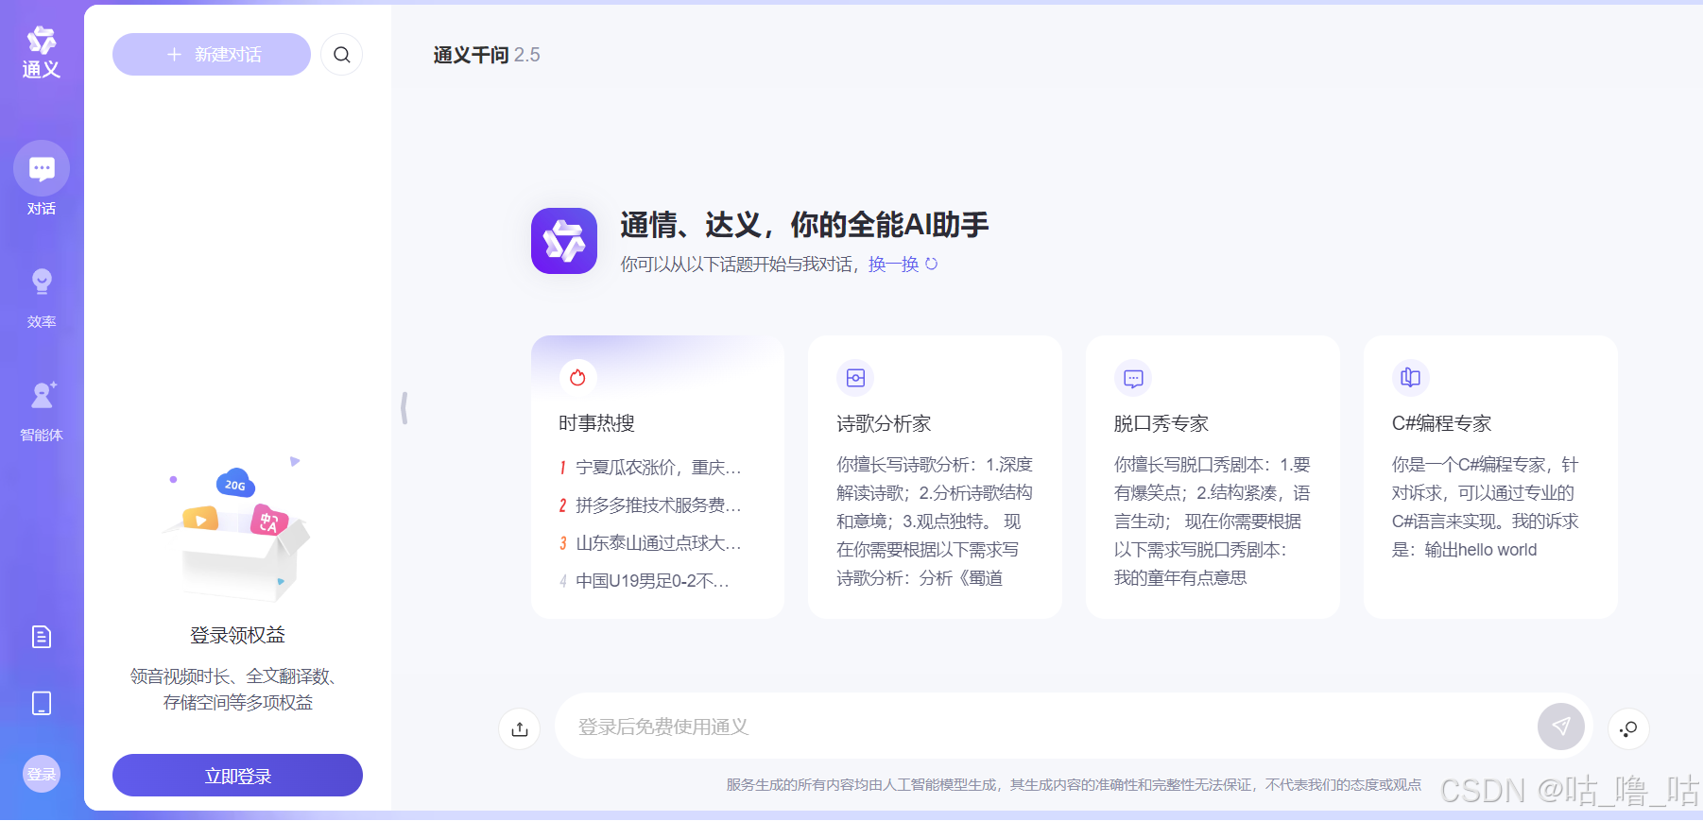Open the 对话 chat section
The width and height of the screenshot is (1703, 821).
point(42,180)
